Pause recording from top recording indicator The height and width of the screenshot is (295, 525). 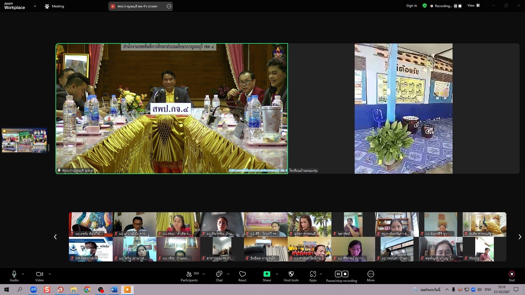coord(456,6)
